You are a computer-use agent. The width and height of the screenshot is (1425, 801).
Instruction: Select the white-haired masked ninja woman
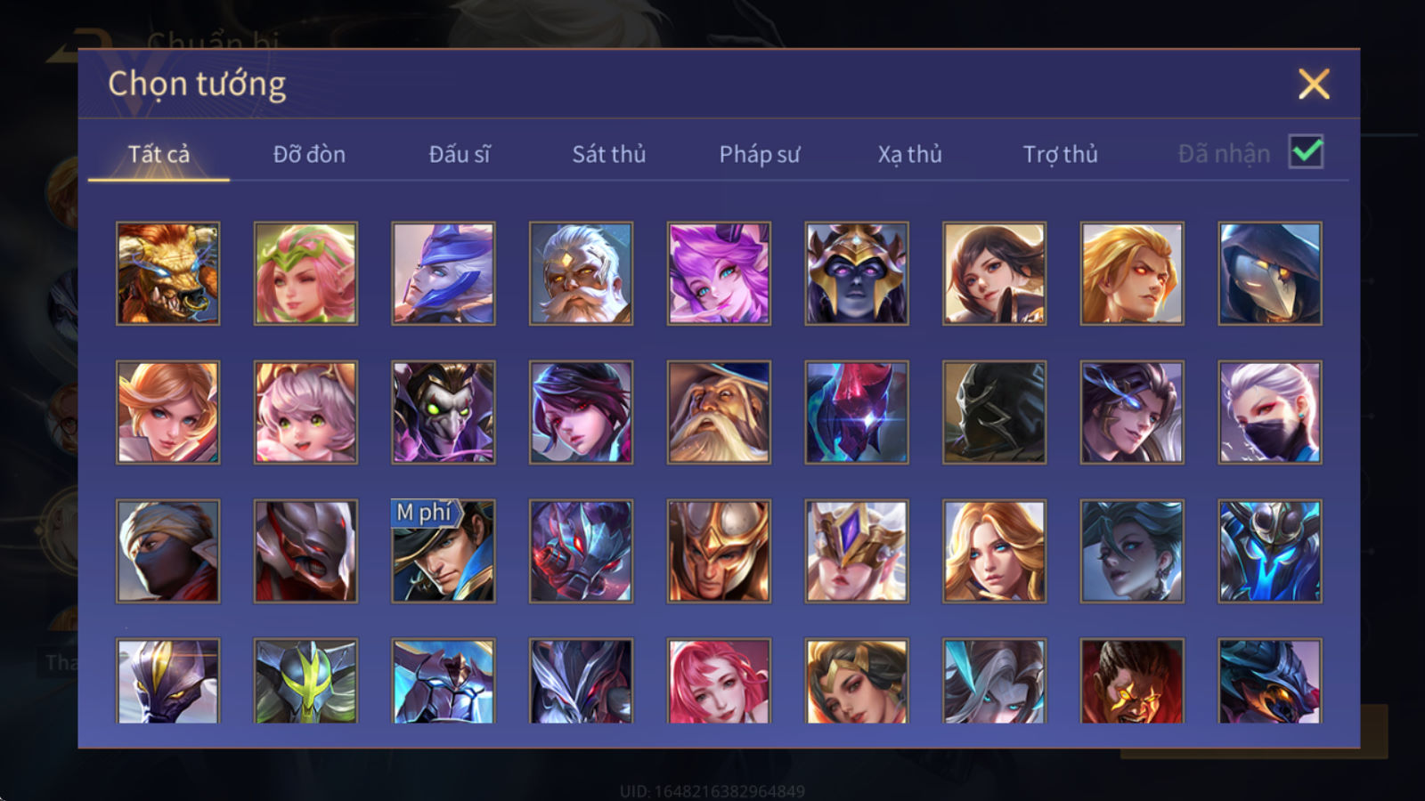pyautogui.click(x=1270, y=412)
